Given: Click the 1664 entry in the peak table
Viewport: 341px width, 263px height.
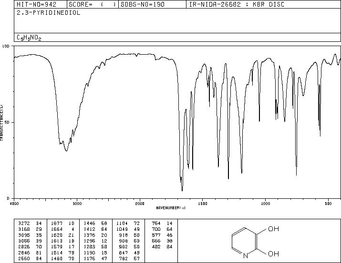Looking at the screenshot, I should pos(57,229).
